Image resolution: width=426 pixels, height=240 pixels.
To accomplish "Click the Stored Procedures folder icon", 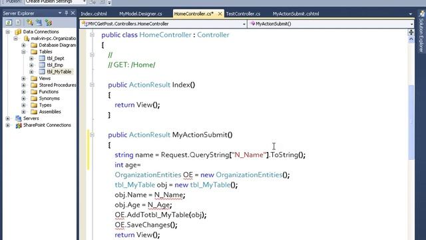I will (34, 85).
